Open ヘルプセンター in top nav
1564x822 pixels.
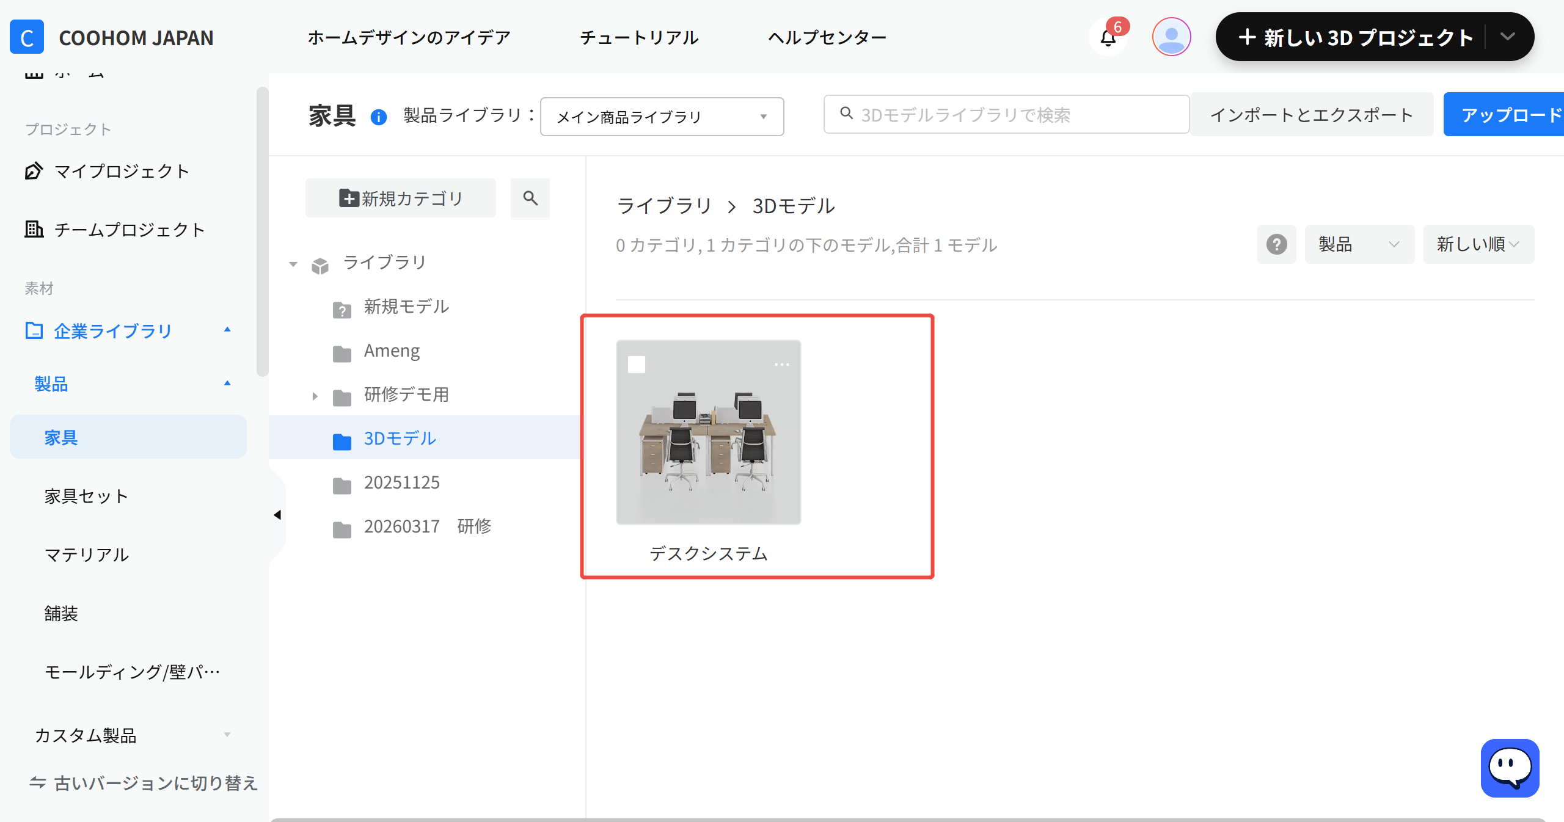[x=827, y=38]
